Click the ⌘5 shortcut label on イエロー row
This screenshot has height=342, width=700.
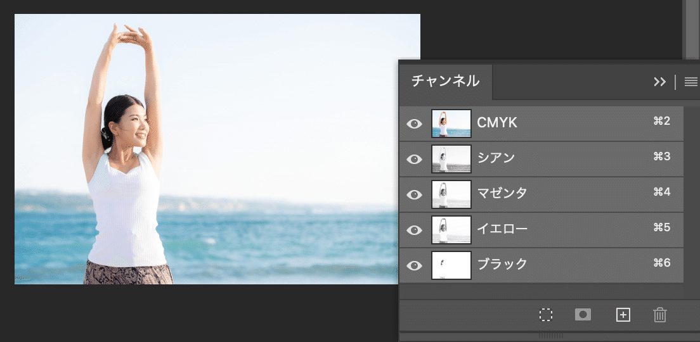pyautogui.click(x=661, y=227)
